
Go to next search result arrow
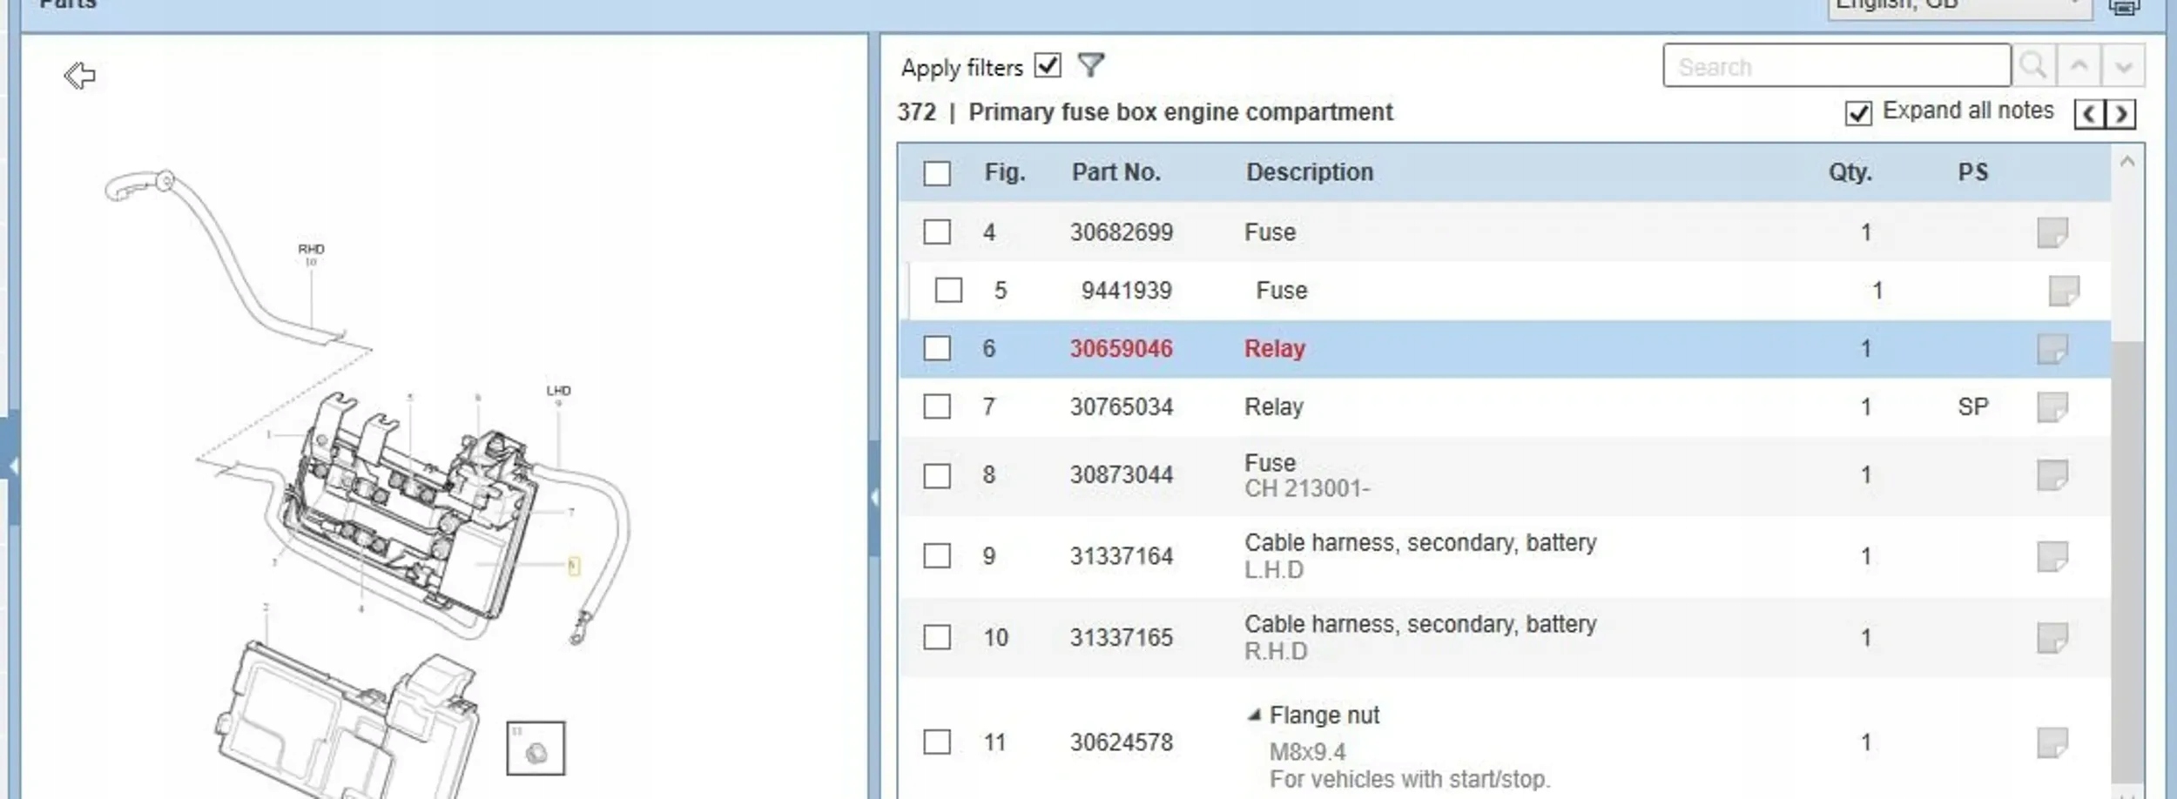click(x=2123, y=66)
